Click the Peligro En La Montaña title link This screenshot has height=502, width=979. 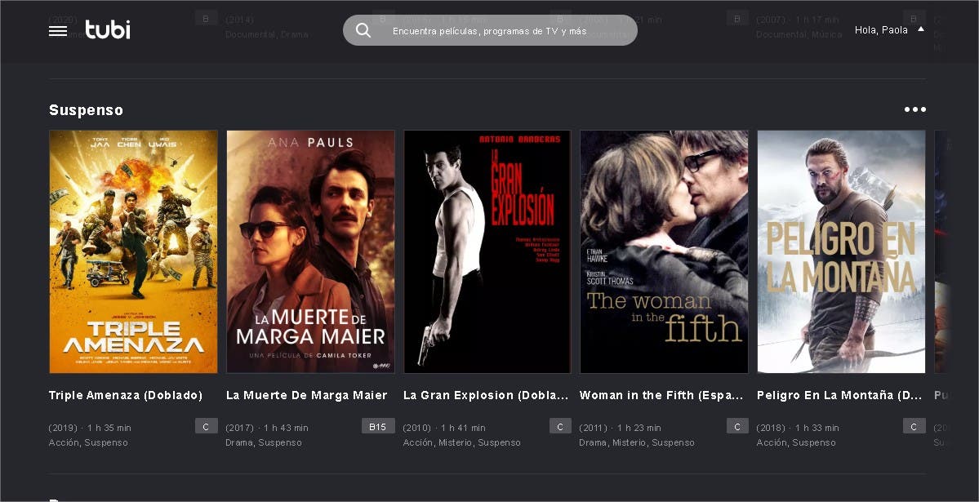click(839, 395)
